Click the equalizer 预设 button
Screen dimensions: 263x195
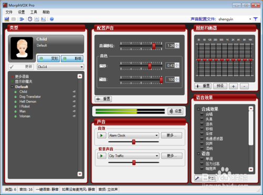point(220,86)
